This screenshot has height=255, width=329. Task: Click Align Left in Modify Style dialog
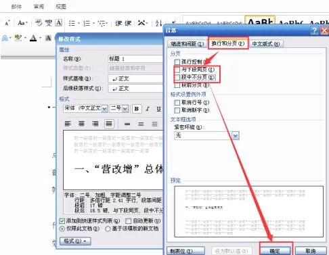coord(68,124)
